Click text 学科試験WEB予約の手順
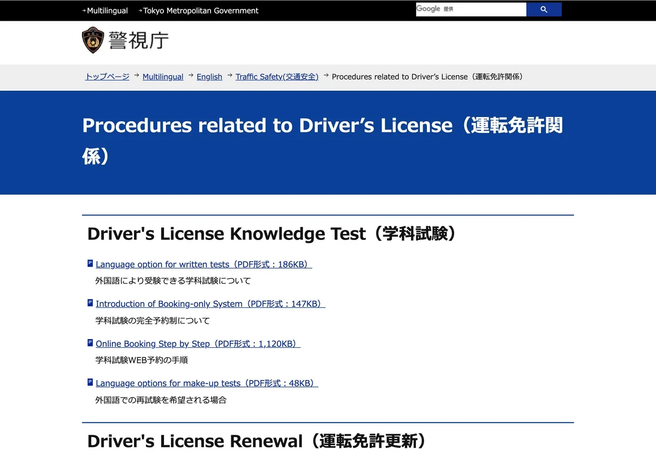The width and height of the screenshot is (656, 461). click(x=142, y=360)
